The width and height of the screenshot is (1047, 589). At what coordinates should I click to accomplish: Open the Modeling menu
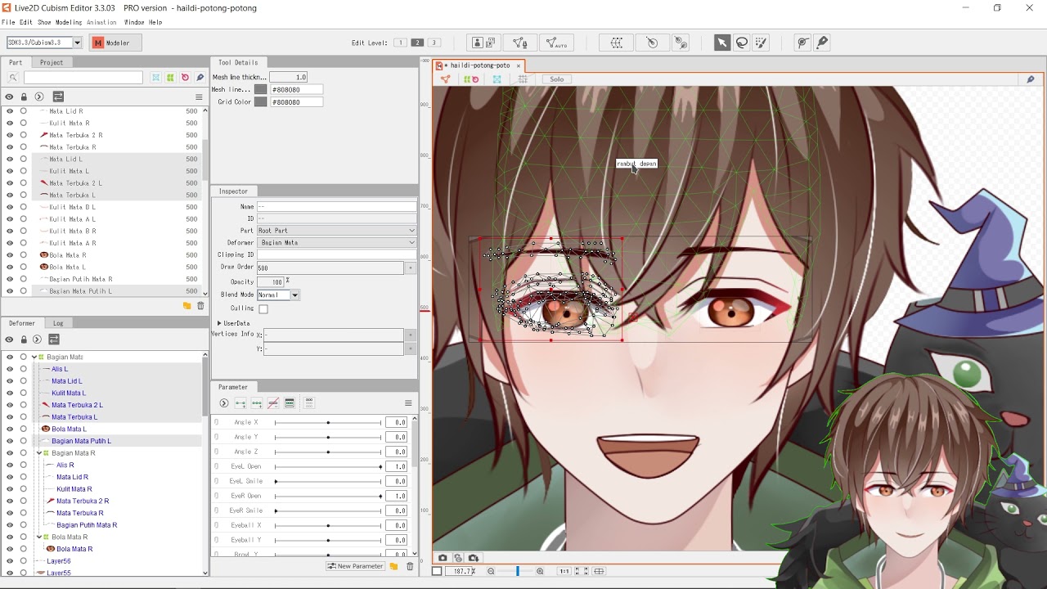coord(68,22)
